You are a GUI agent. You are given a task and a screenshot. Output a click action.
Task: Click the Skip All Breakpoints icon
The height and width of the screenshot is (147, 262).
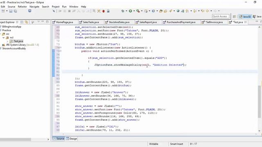click(x=54, y=11)
